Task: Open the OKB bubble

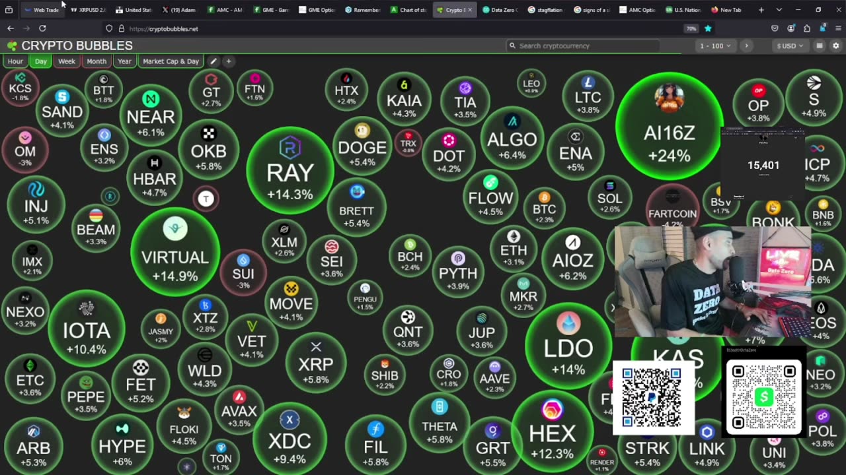Action: tap(208, 150)
